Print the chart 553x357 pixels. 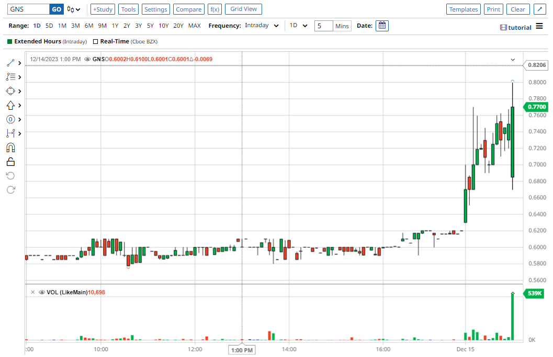pos(493,9)
